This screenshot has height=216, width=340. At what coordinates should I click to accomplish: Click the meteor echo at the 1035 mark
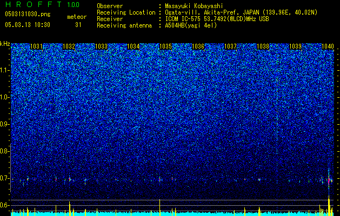point(160,179)
